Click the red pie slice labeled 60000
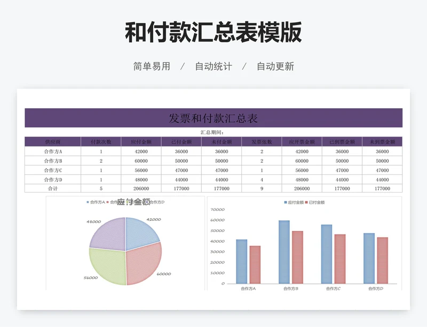The image size is (427, 327). coord(143,263)
